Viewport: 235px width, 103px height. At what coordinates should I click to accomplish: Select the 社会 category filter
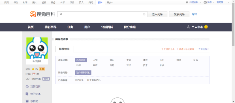(162, 65)
